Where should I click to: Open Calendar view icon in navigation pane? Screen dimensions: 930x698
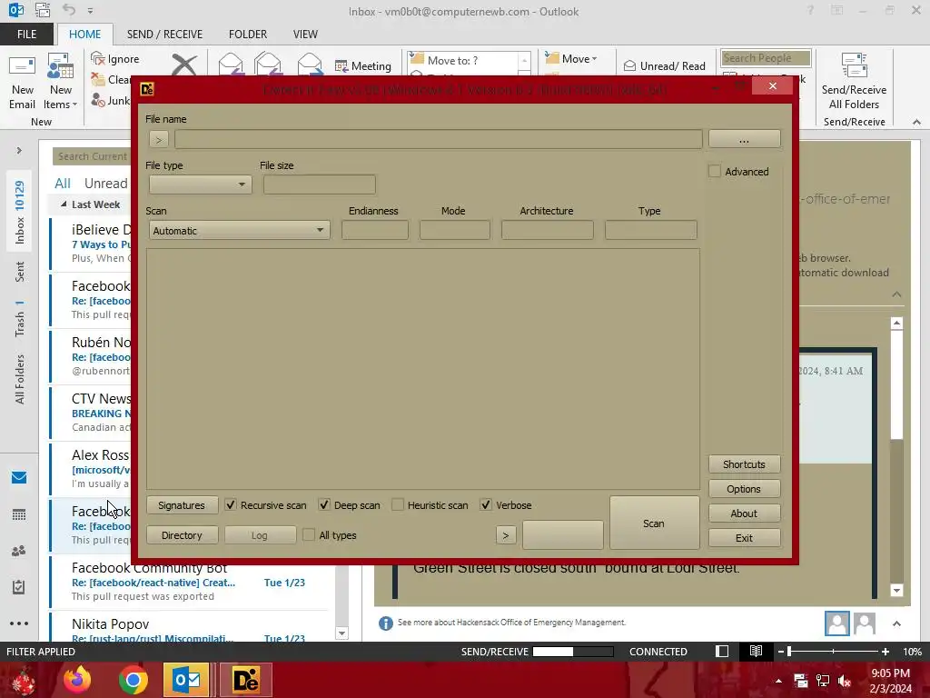coord(19,514)
